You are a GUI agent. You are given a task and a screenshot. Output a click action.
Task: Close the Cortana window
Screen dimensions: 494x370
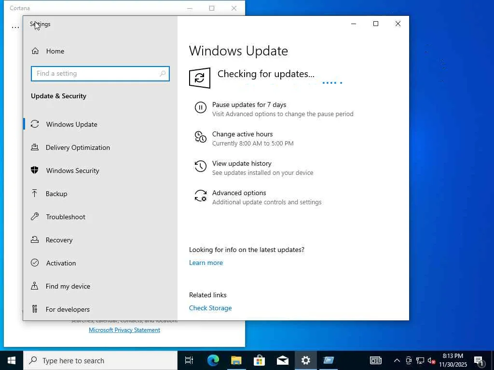(234, 8)
